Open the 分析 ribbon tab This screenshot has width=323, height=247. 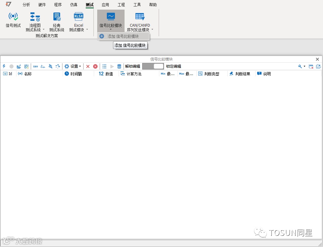tap(26, 5)
